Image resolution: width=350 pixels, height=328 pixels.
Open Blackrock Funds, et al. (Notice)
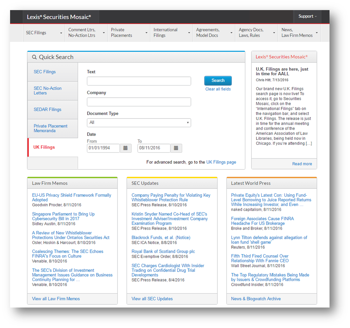pos(161,238)
